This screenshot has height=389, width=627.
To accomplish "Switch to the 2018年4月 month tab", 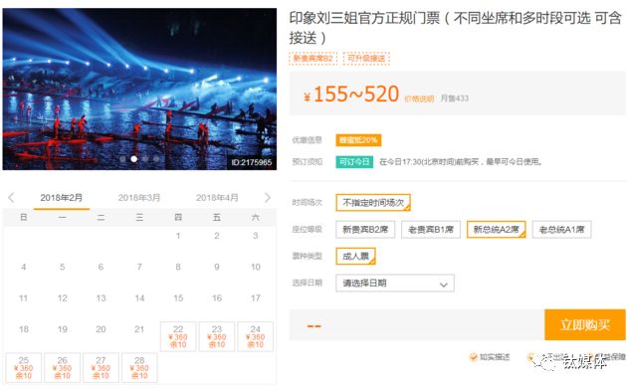I will click(217, 198).
